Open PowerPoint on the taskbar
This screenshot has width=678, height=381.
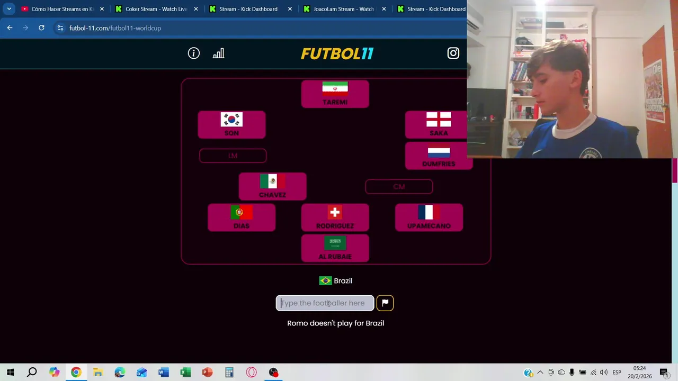207,373
